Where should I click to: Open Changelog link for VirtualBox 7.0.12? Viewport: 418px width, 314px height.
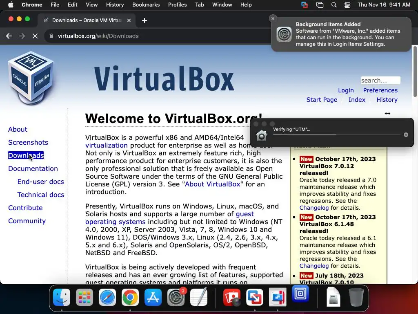click(x=314, y=208)
